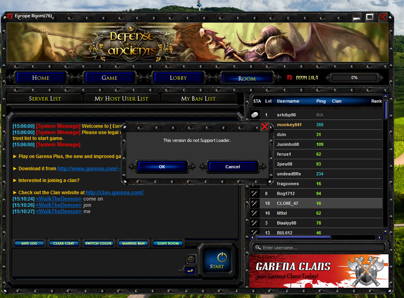Click the chat status icon beside srkibp96
The height and width of the screenshot is (298, 404).
[x=255, y=115]
